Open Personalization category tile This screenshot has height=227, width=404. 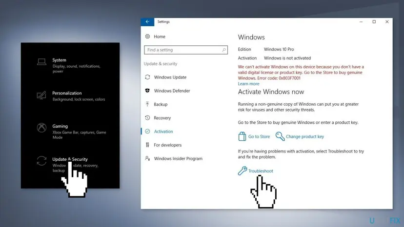point(70,96)
